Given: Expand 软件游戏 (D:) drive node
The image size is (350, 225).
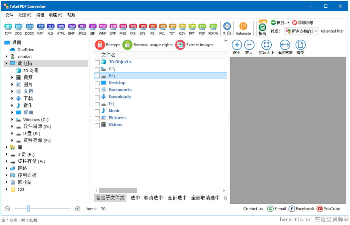Looking at the screenshot, I should (x=12, y=127).
